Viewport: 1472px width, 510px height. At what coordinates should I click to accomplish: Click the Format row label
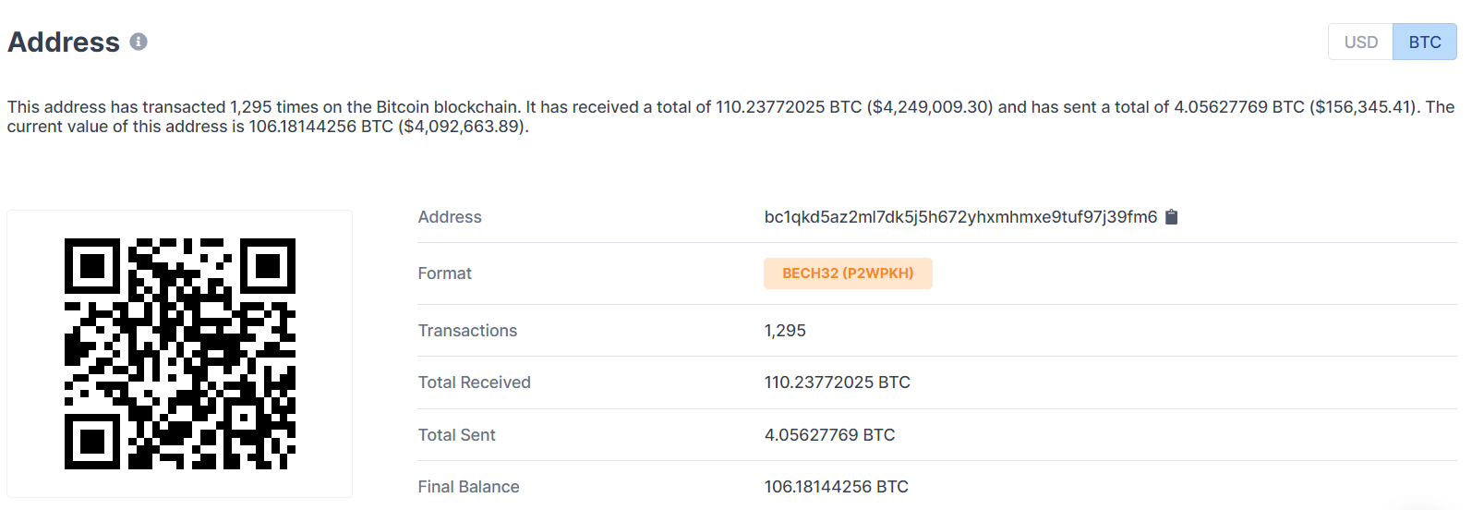[x=444, y=273]
